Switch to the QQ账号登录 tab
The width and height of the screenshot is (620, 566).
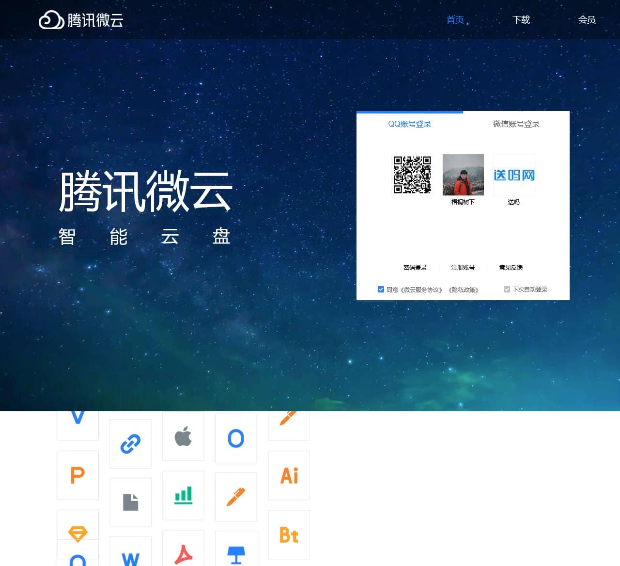click(410, 124)
